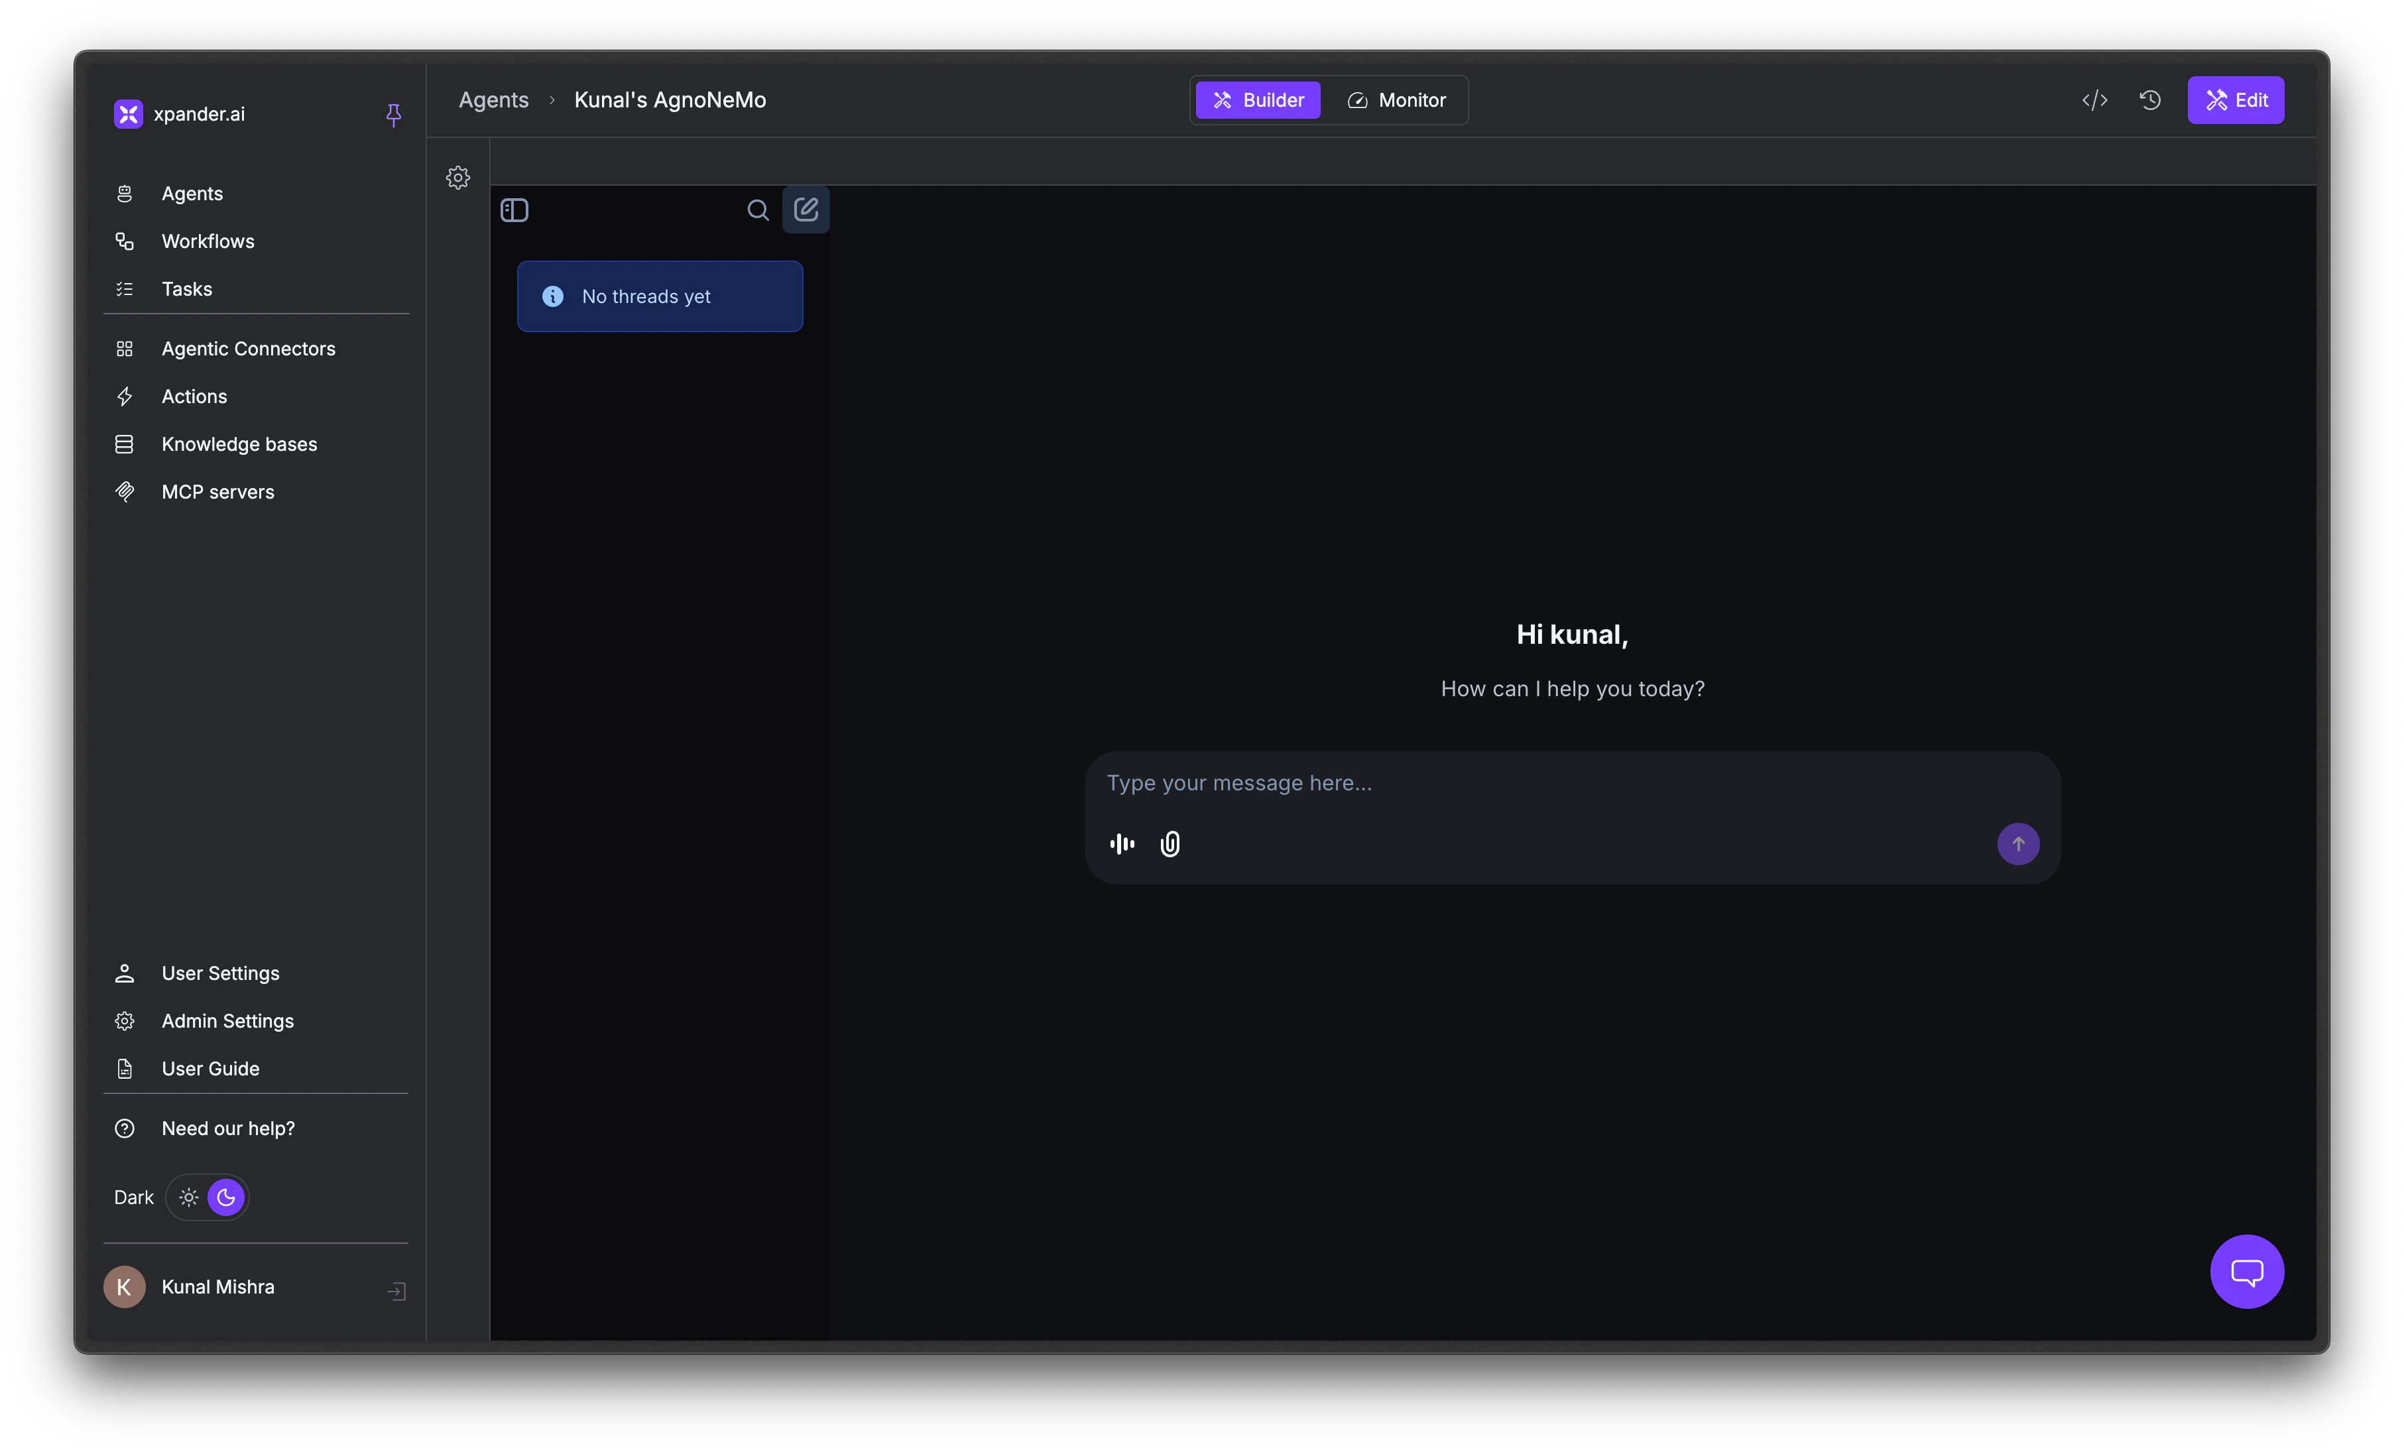This screenshot has height=1452, width=2404.
Task: View agent code snippet
Action: [x=2094, y=99]
